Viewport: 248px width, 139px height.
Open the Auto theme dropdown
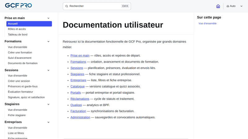[235, 6]
